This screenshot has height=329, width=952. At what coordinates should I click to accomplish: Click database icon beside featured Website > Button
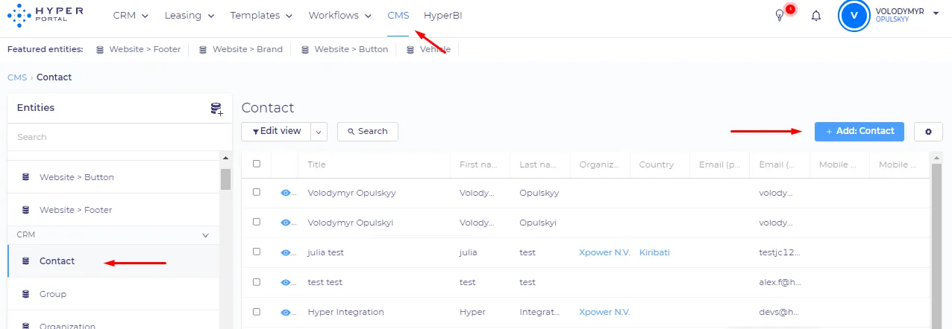(304, 49)
